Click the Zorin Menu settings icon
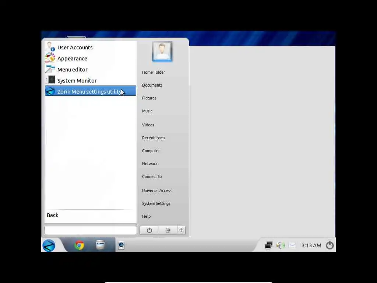 (50, 91)
